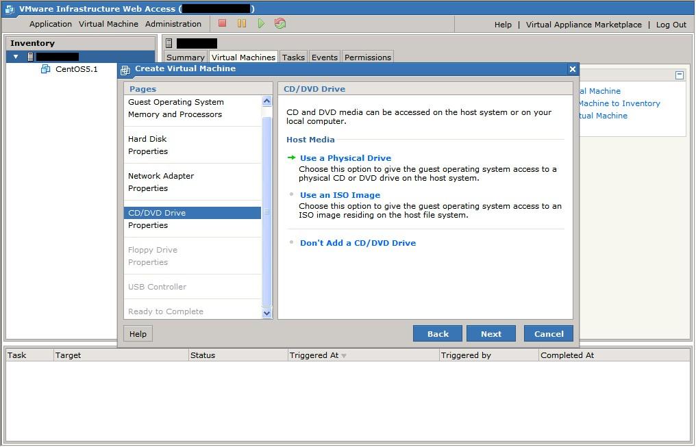Select the CD/DVD Drive page entry
696x447 pixels.
click(x=192, y=213)
